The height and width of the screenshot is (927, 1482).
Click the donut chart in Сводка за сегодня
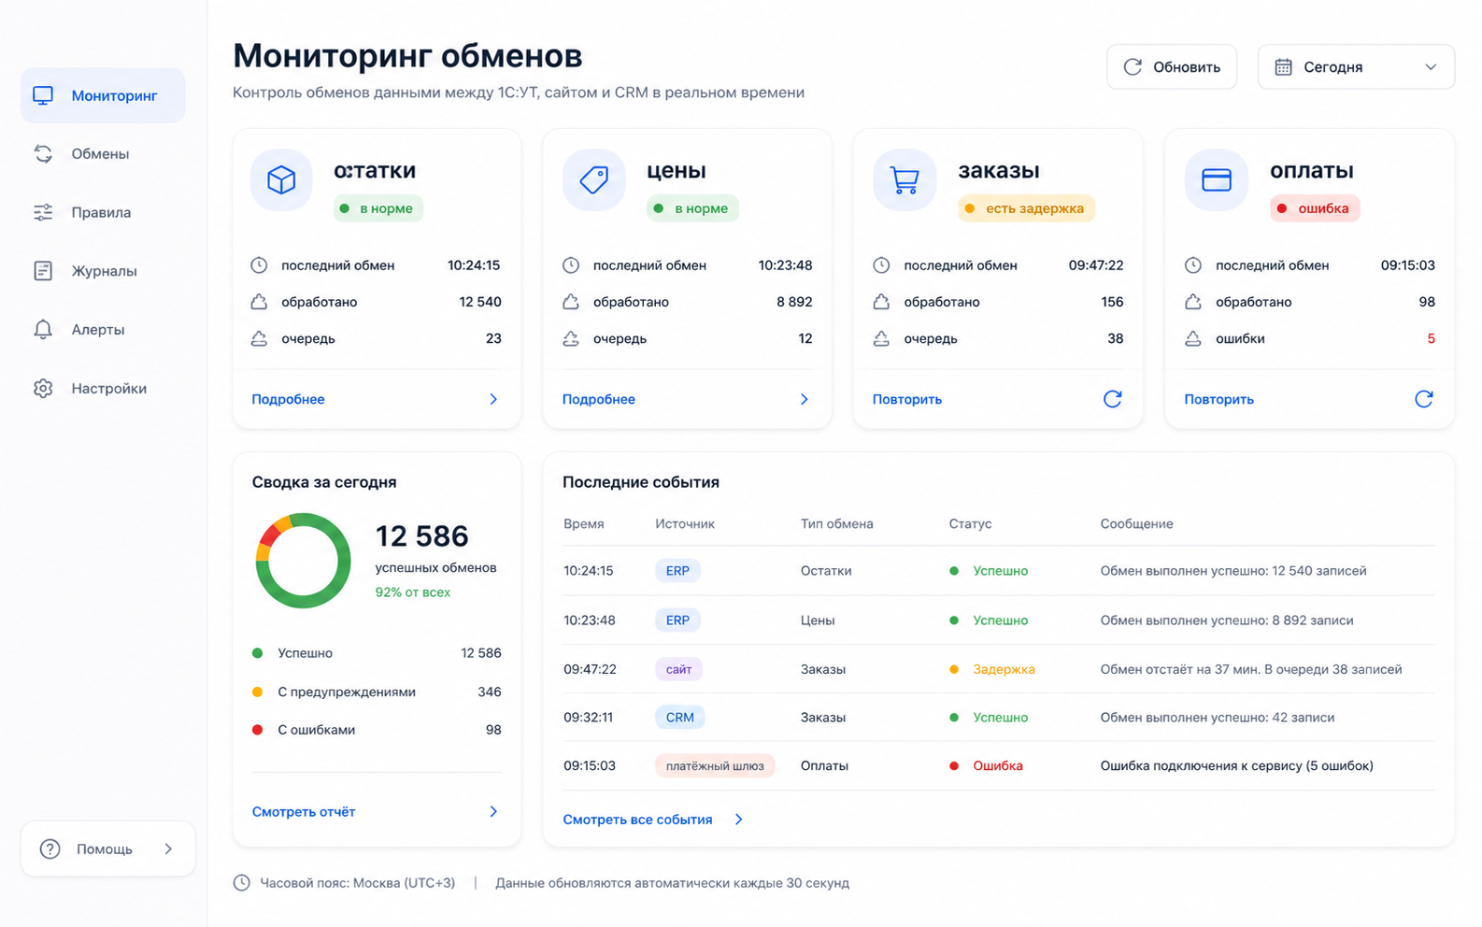tap(303, 561)
